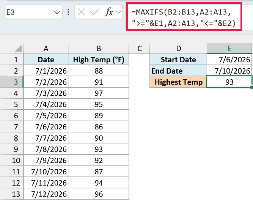This screenshot has width=253, height=200.
Task: Select column C header
Action: pyautogui.click(x=140, y=49)
